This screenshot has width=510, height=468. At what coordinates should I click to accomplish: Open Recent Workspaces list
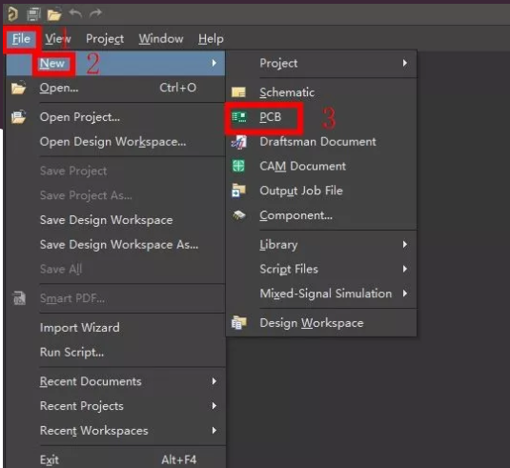coord(115,431)
